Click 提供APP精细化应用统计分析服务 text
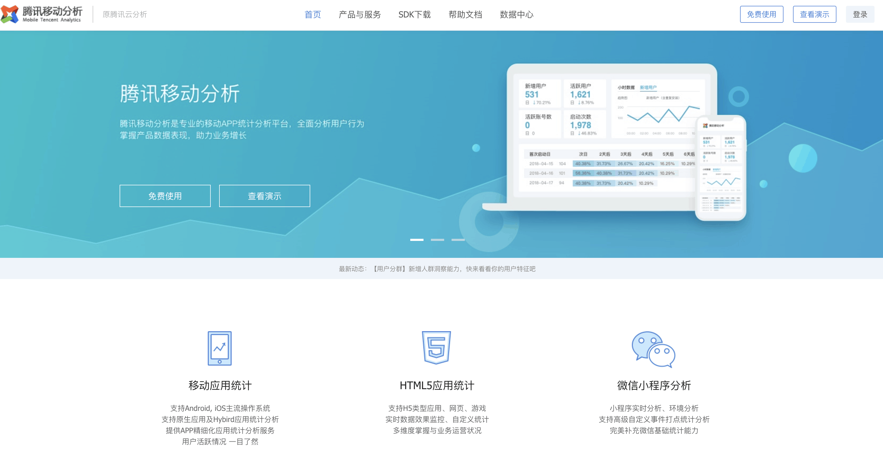 tap(220, 430)
